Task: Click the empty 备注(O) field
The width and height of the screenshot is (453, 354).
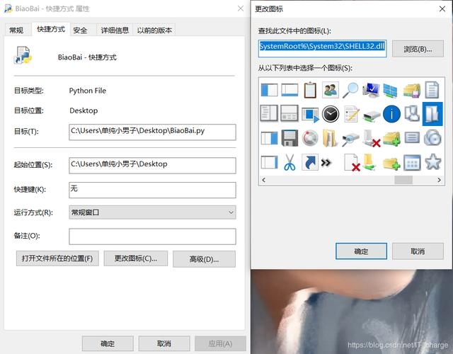Action: pyautogui.click(x=152, y=236)
